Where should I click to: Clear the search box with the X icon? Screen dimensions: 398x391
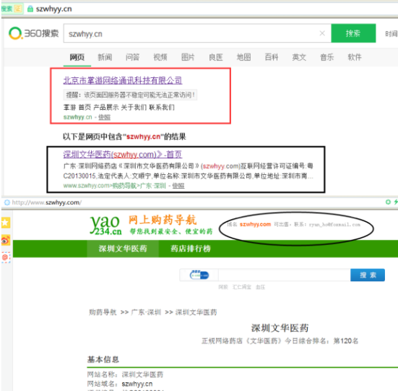322,33
